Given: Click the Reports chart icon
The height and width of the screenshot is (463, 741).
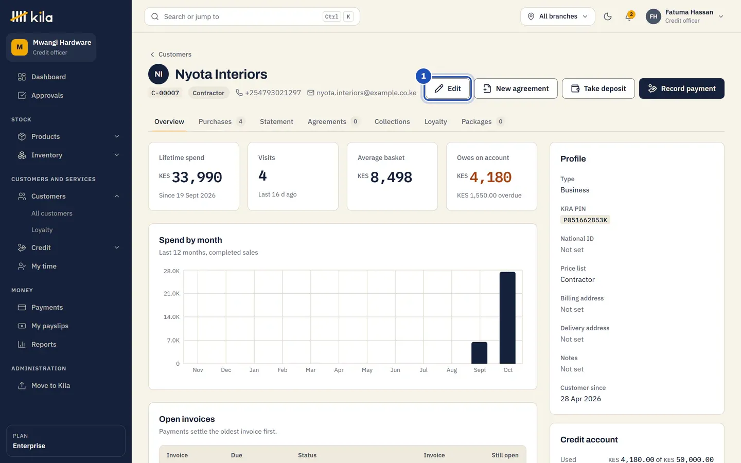Looking at the screenshot, I should (x=22, y=344).
